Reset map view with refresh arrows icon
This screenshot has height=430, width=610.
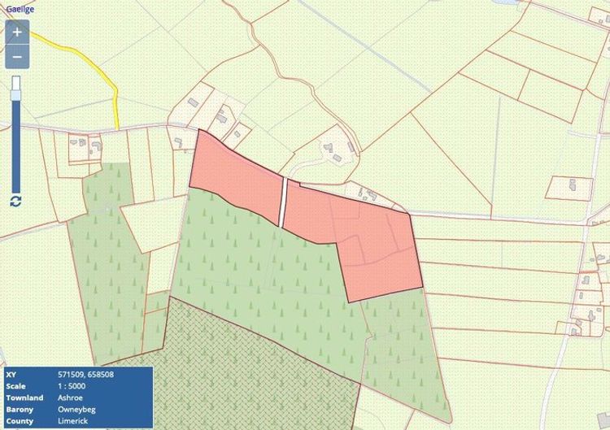click(x=15, y=202)
